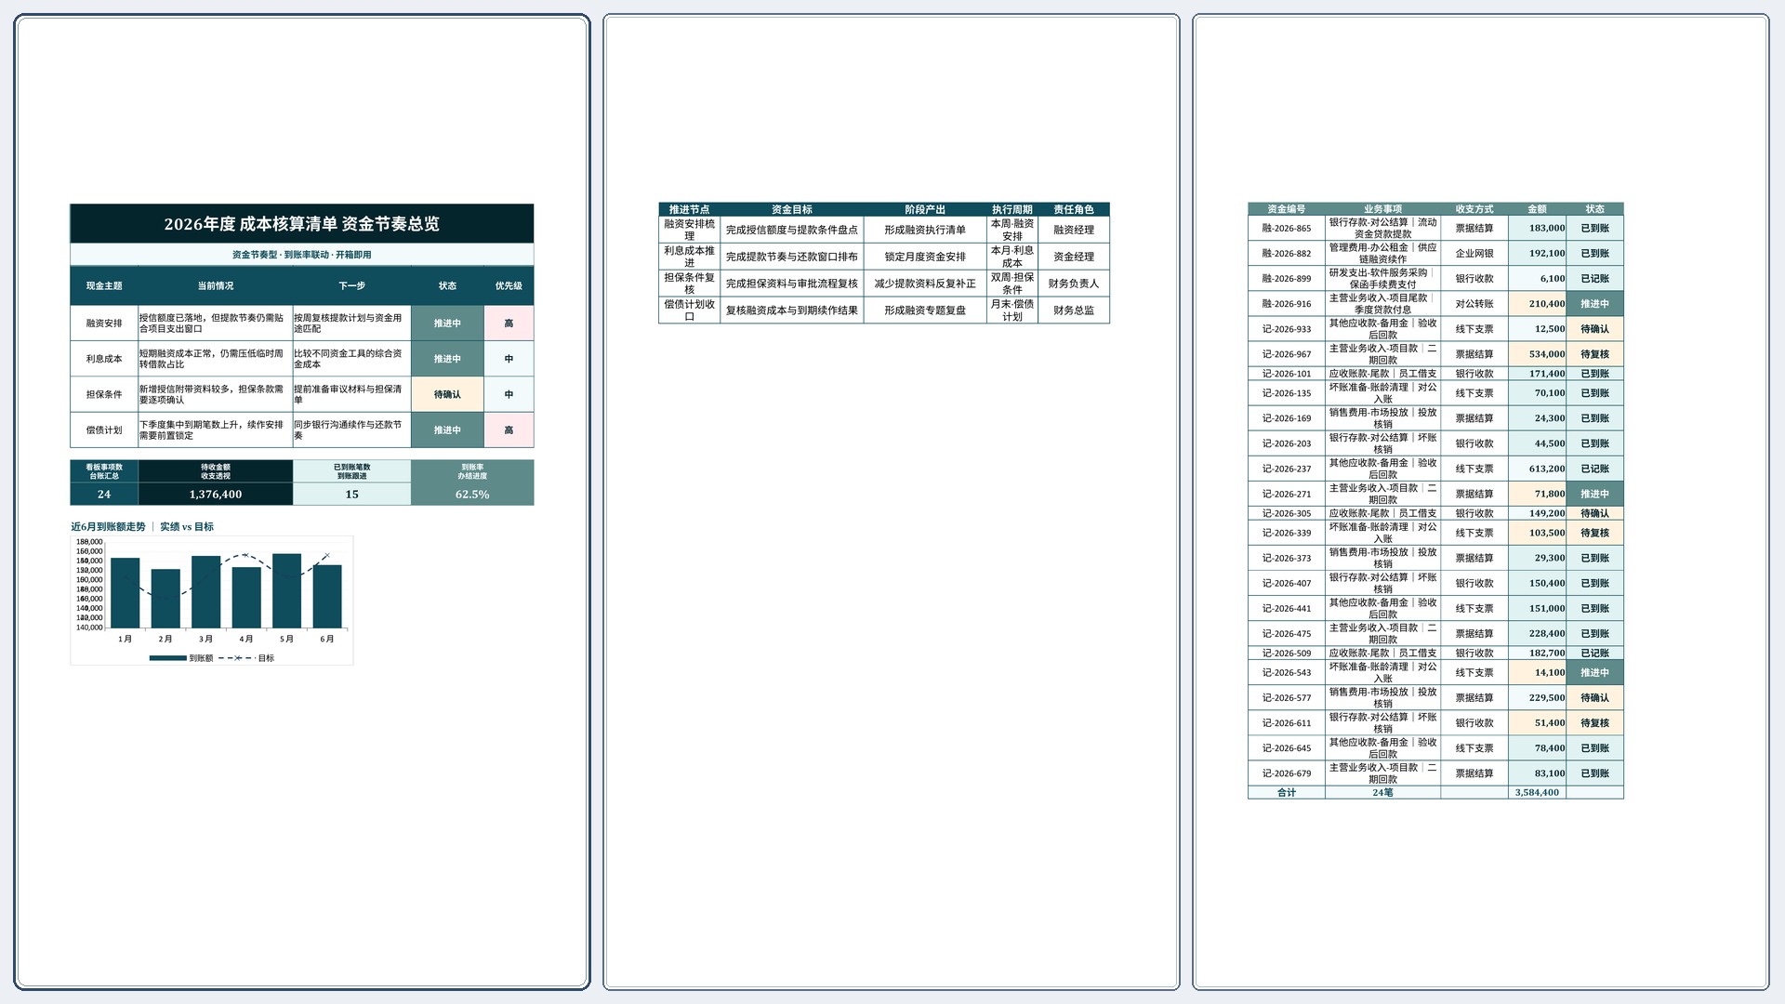Click the 高 priority cell in 融资安排 row
1785x1004 pixels.
509,324
